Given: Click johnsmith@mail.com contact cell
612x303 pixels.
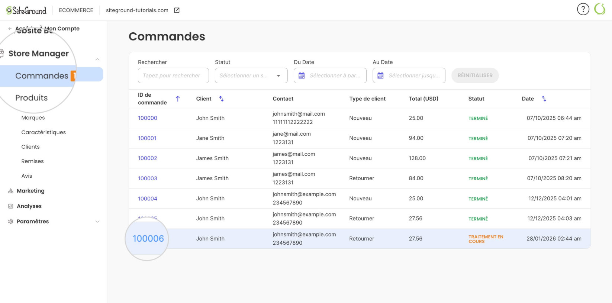Looking at the screenshot, I should 299,114.
